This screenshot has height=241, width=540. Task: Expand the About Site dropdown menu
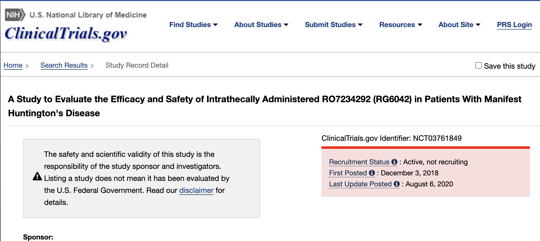[459, 25]
